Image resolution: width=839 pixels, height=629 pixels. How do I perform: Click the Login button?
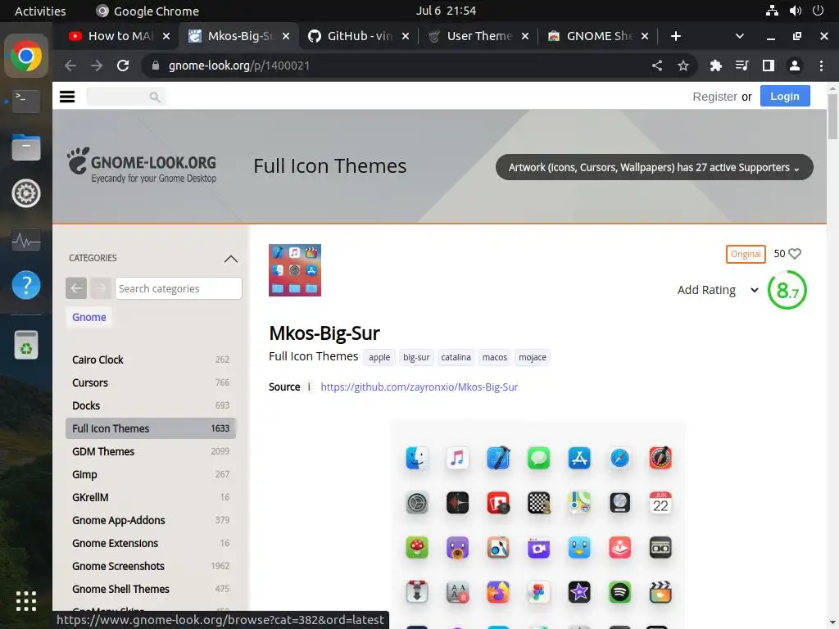click(x=785, y=97)
